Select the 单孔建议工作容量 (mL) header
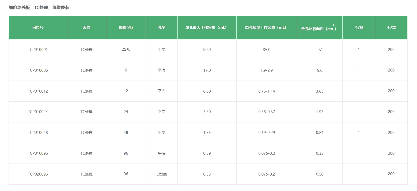417x191 pixels. (266, 27)
